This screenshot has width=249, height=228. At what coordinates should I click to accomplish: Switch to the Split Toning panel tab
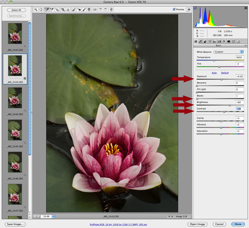pos(214,41)
